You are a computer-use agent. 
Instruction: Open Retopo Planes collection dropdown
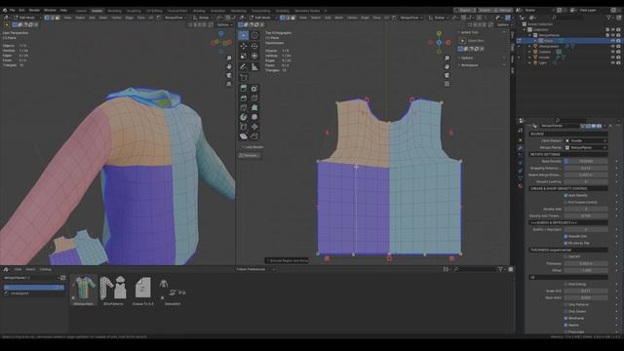tap(586, 147)
